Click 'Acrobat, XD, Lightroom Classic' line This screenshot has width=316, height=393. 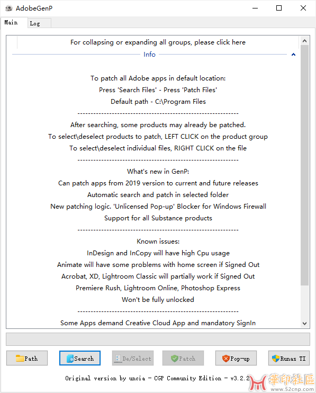[158, 276]
